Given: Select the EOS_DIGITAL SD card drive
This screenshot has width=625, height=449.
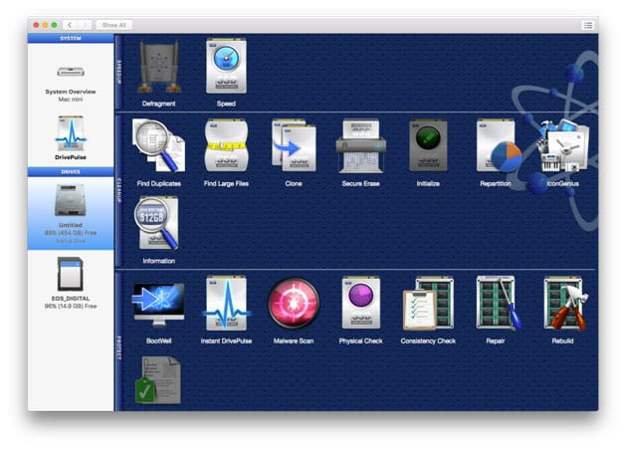Looking at the screenshot, I should pos(71,283).
